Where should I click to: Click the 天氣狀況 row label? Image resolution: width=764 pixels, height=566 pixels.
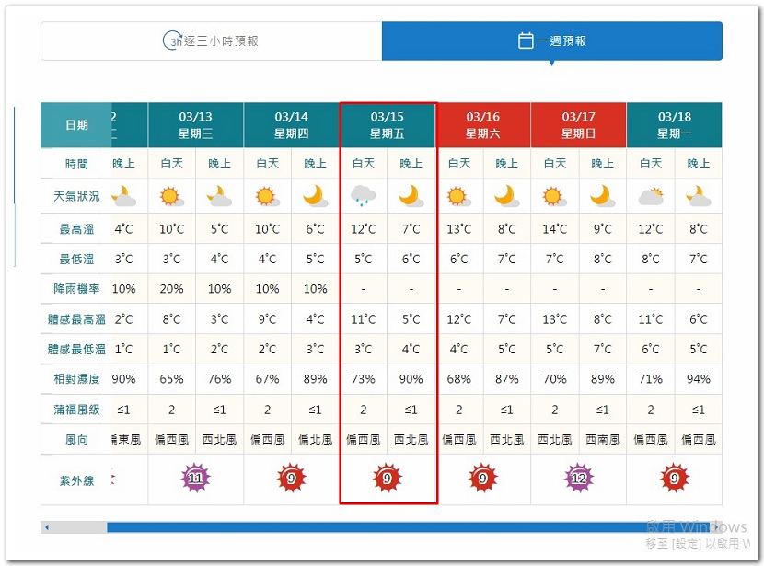76,196
